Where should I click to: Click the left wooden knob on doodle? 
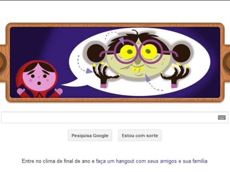tap(3, 62)
